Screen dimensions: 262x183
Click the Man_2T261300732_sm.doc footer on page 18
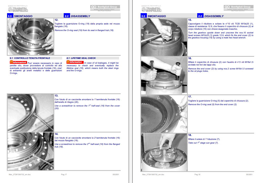pos(153,174)
